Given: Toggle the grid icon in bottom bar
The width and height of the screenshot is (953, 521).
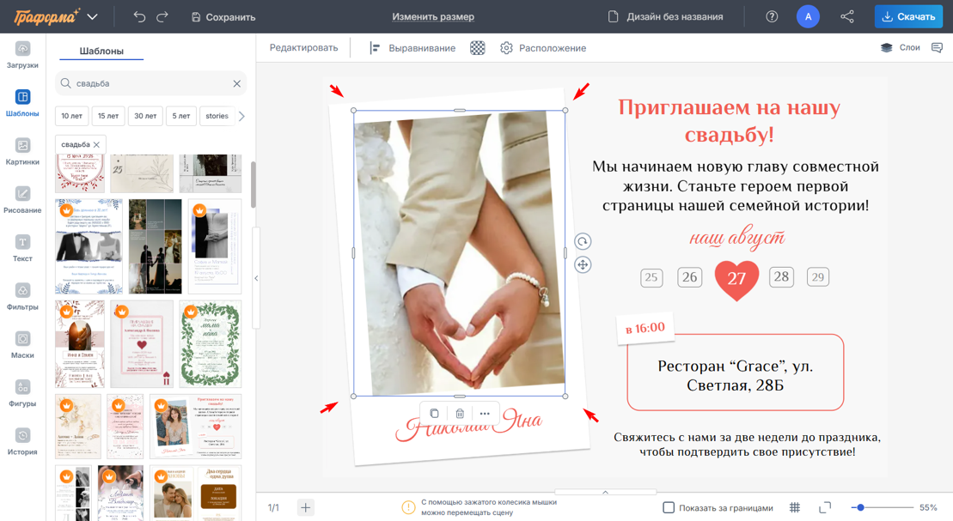Looking at the screenshot, I should point(795,507).
